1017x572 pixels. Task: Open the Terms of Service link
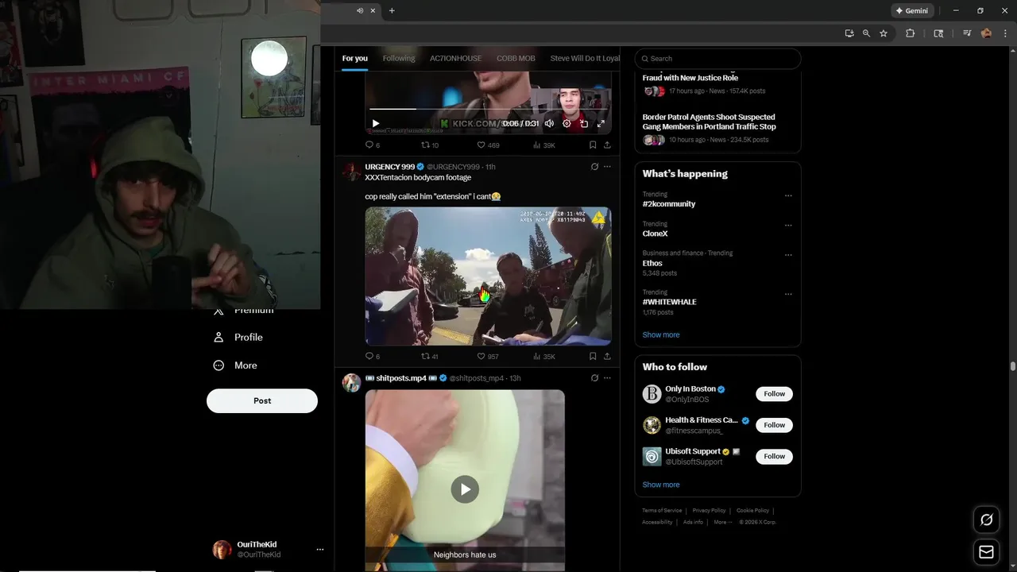[x=662, y=510]
